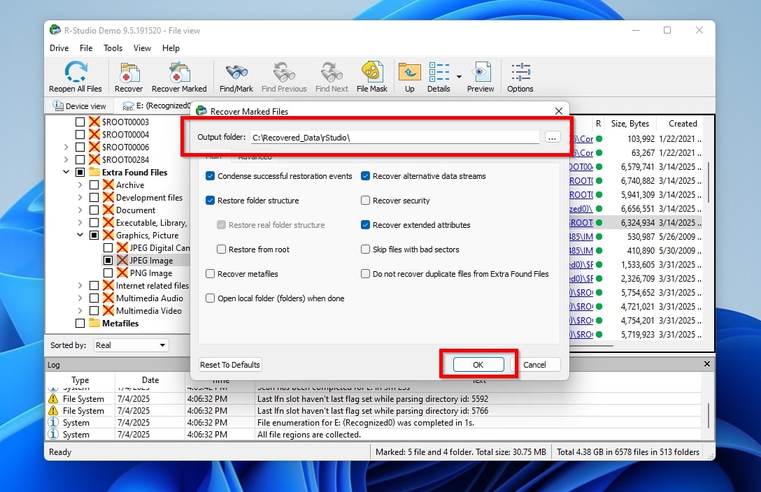Click the info icon of file enumeration log row
761x492 pixels.
(x=53, y=422)
